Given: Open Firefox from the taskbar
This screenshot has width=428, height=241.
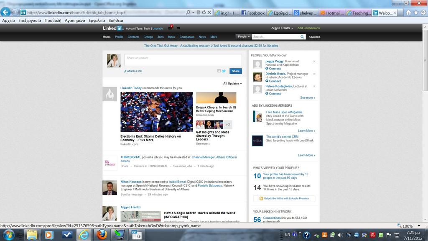Looking at the screenshot, I should (x=102, y=235).
